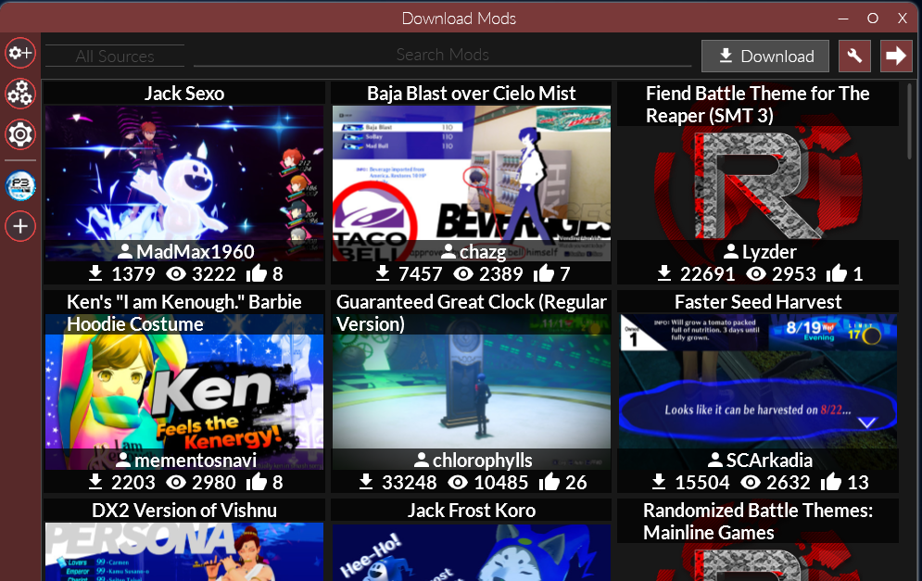
Task: Click views eye icon beside 3222
Action: (x=176, y=273)
